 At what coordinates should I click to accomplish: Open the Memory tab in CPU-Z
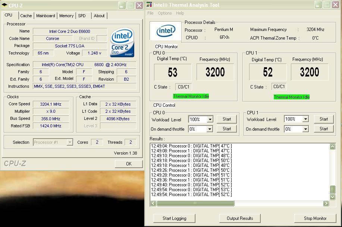tap(66, 16)
